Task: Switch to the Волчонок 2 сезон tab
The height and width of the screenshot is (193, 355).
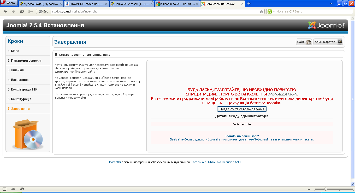Action: tap(132, 4)
